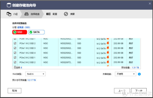Open the RAID 6 type dropdown
The width and height of the screenshot is (153, 98).
click(x=35, y=74)
